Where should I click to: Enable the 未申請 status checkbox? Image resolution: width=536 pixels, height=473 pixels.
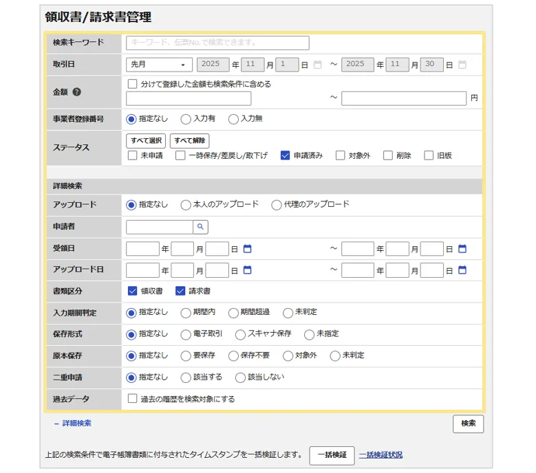click(133, 155)
